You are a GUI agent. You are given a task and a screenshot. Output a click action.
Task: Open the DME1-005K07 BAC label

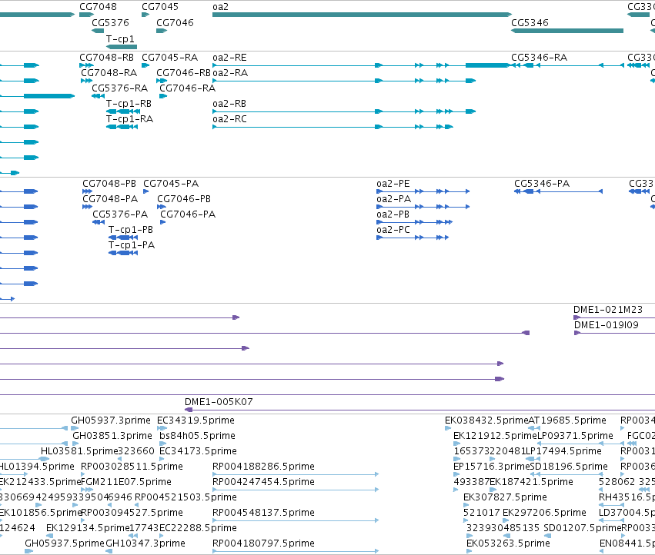coord(219,402)
